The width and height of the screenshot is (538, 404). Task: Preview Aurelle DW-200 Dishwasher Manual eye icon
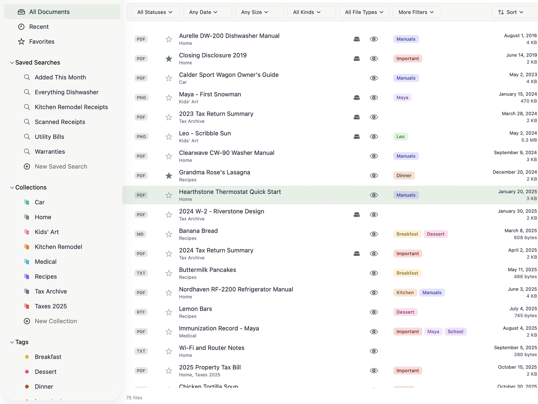(374, 39)
